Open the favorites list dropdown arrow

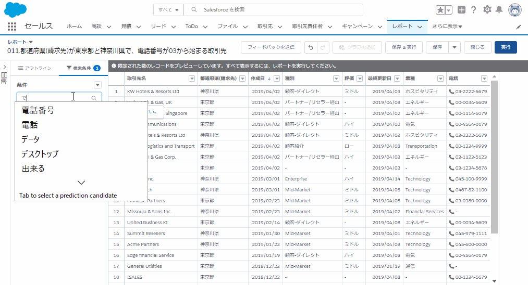[x=449, y=10]
